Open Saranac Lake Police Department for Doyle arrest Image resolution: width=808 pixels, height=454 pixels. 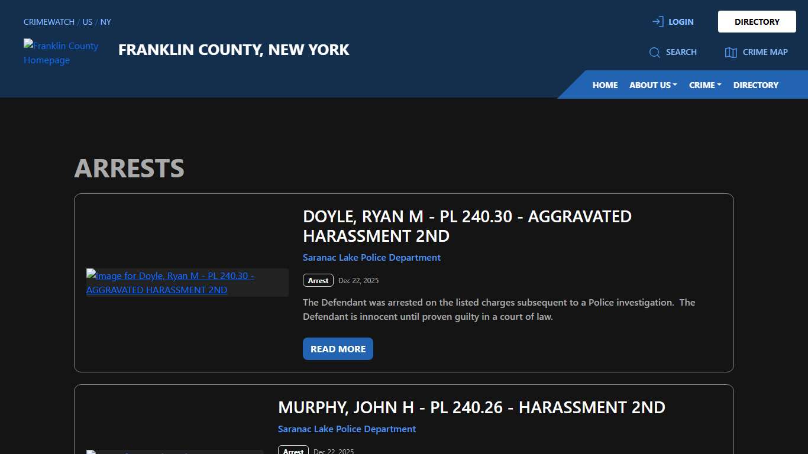371,257
